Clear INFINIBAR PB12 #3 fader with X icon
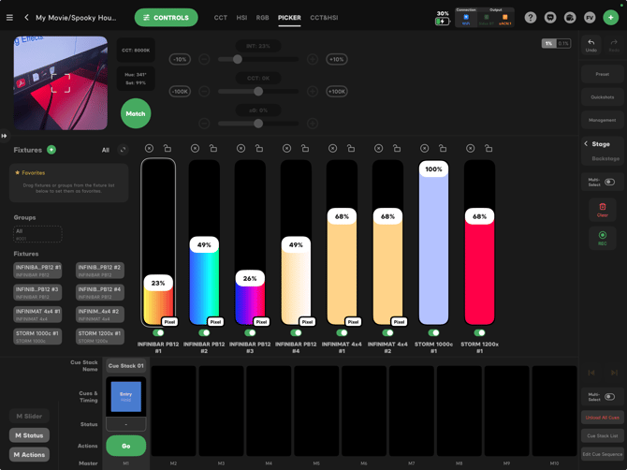 pyautogui.click(x=241, y=149)
